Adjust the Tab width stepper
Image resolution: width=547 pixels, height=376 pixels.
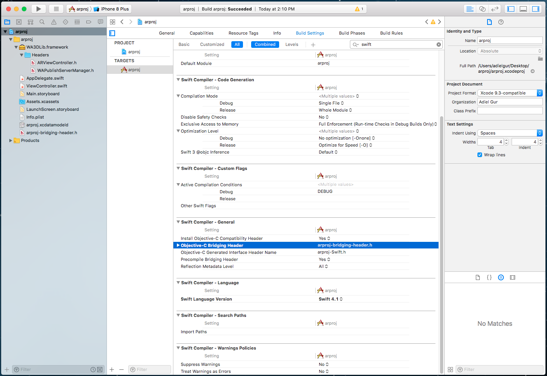[506, 142]
